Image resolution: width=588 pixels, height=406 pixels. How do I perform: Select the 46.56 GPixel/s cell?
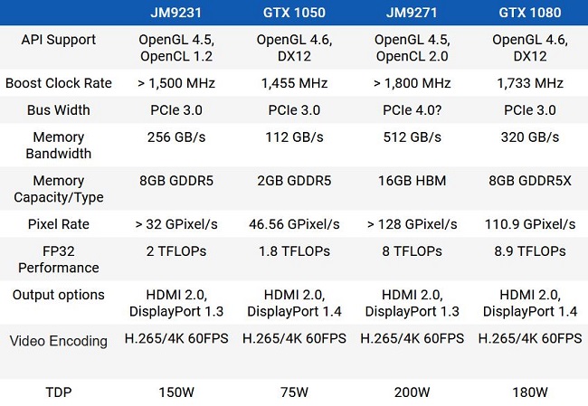click(x=294, y=223)
